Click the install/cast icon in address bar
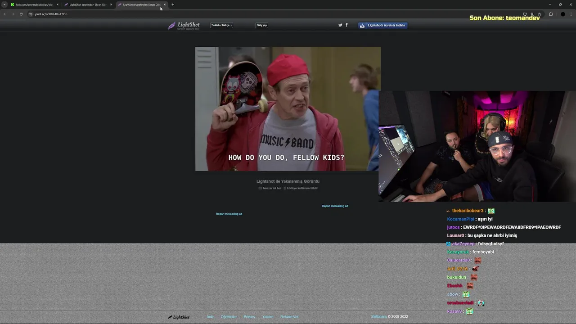Image resolution: width=576 pixels, height=324 pixels. pos(525,14)
